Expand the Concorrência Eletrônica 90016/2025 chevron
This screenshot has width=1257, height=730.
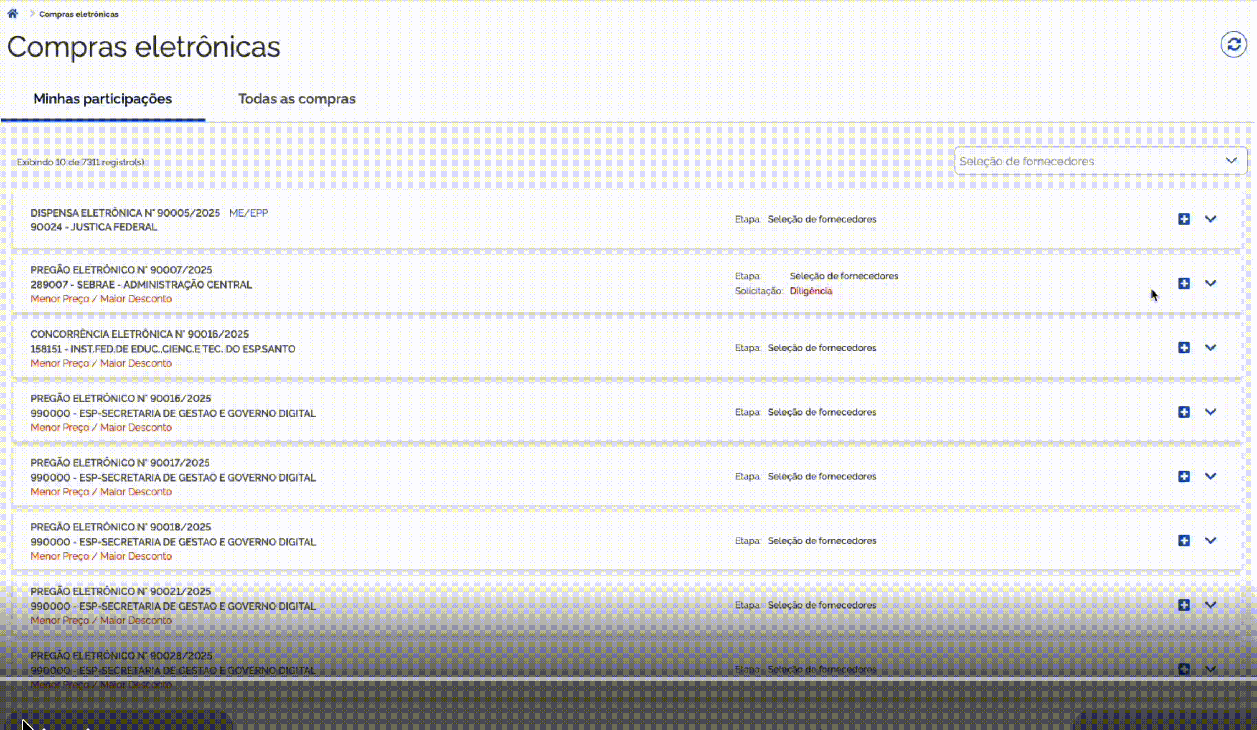point(1210,348)
